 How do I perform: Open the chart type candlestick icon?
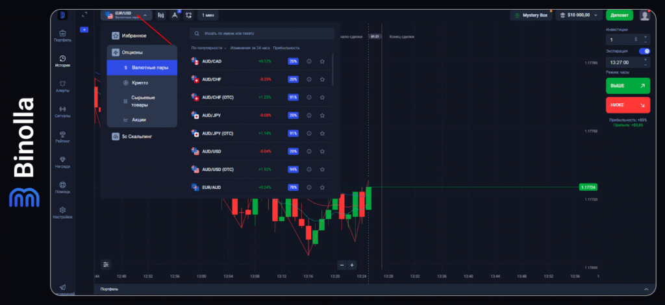(x=160, y=14)
